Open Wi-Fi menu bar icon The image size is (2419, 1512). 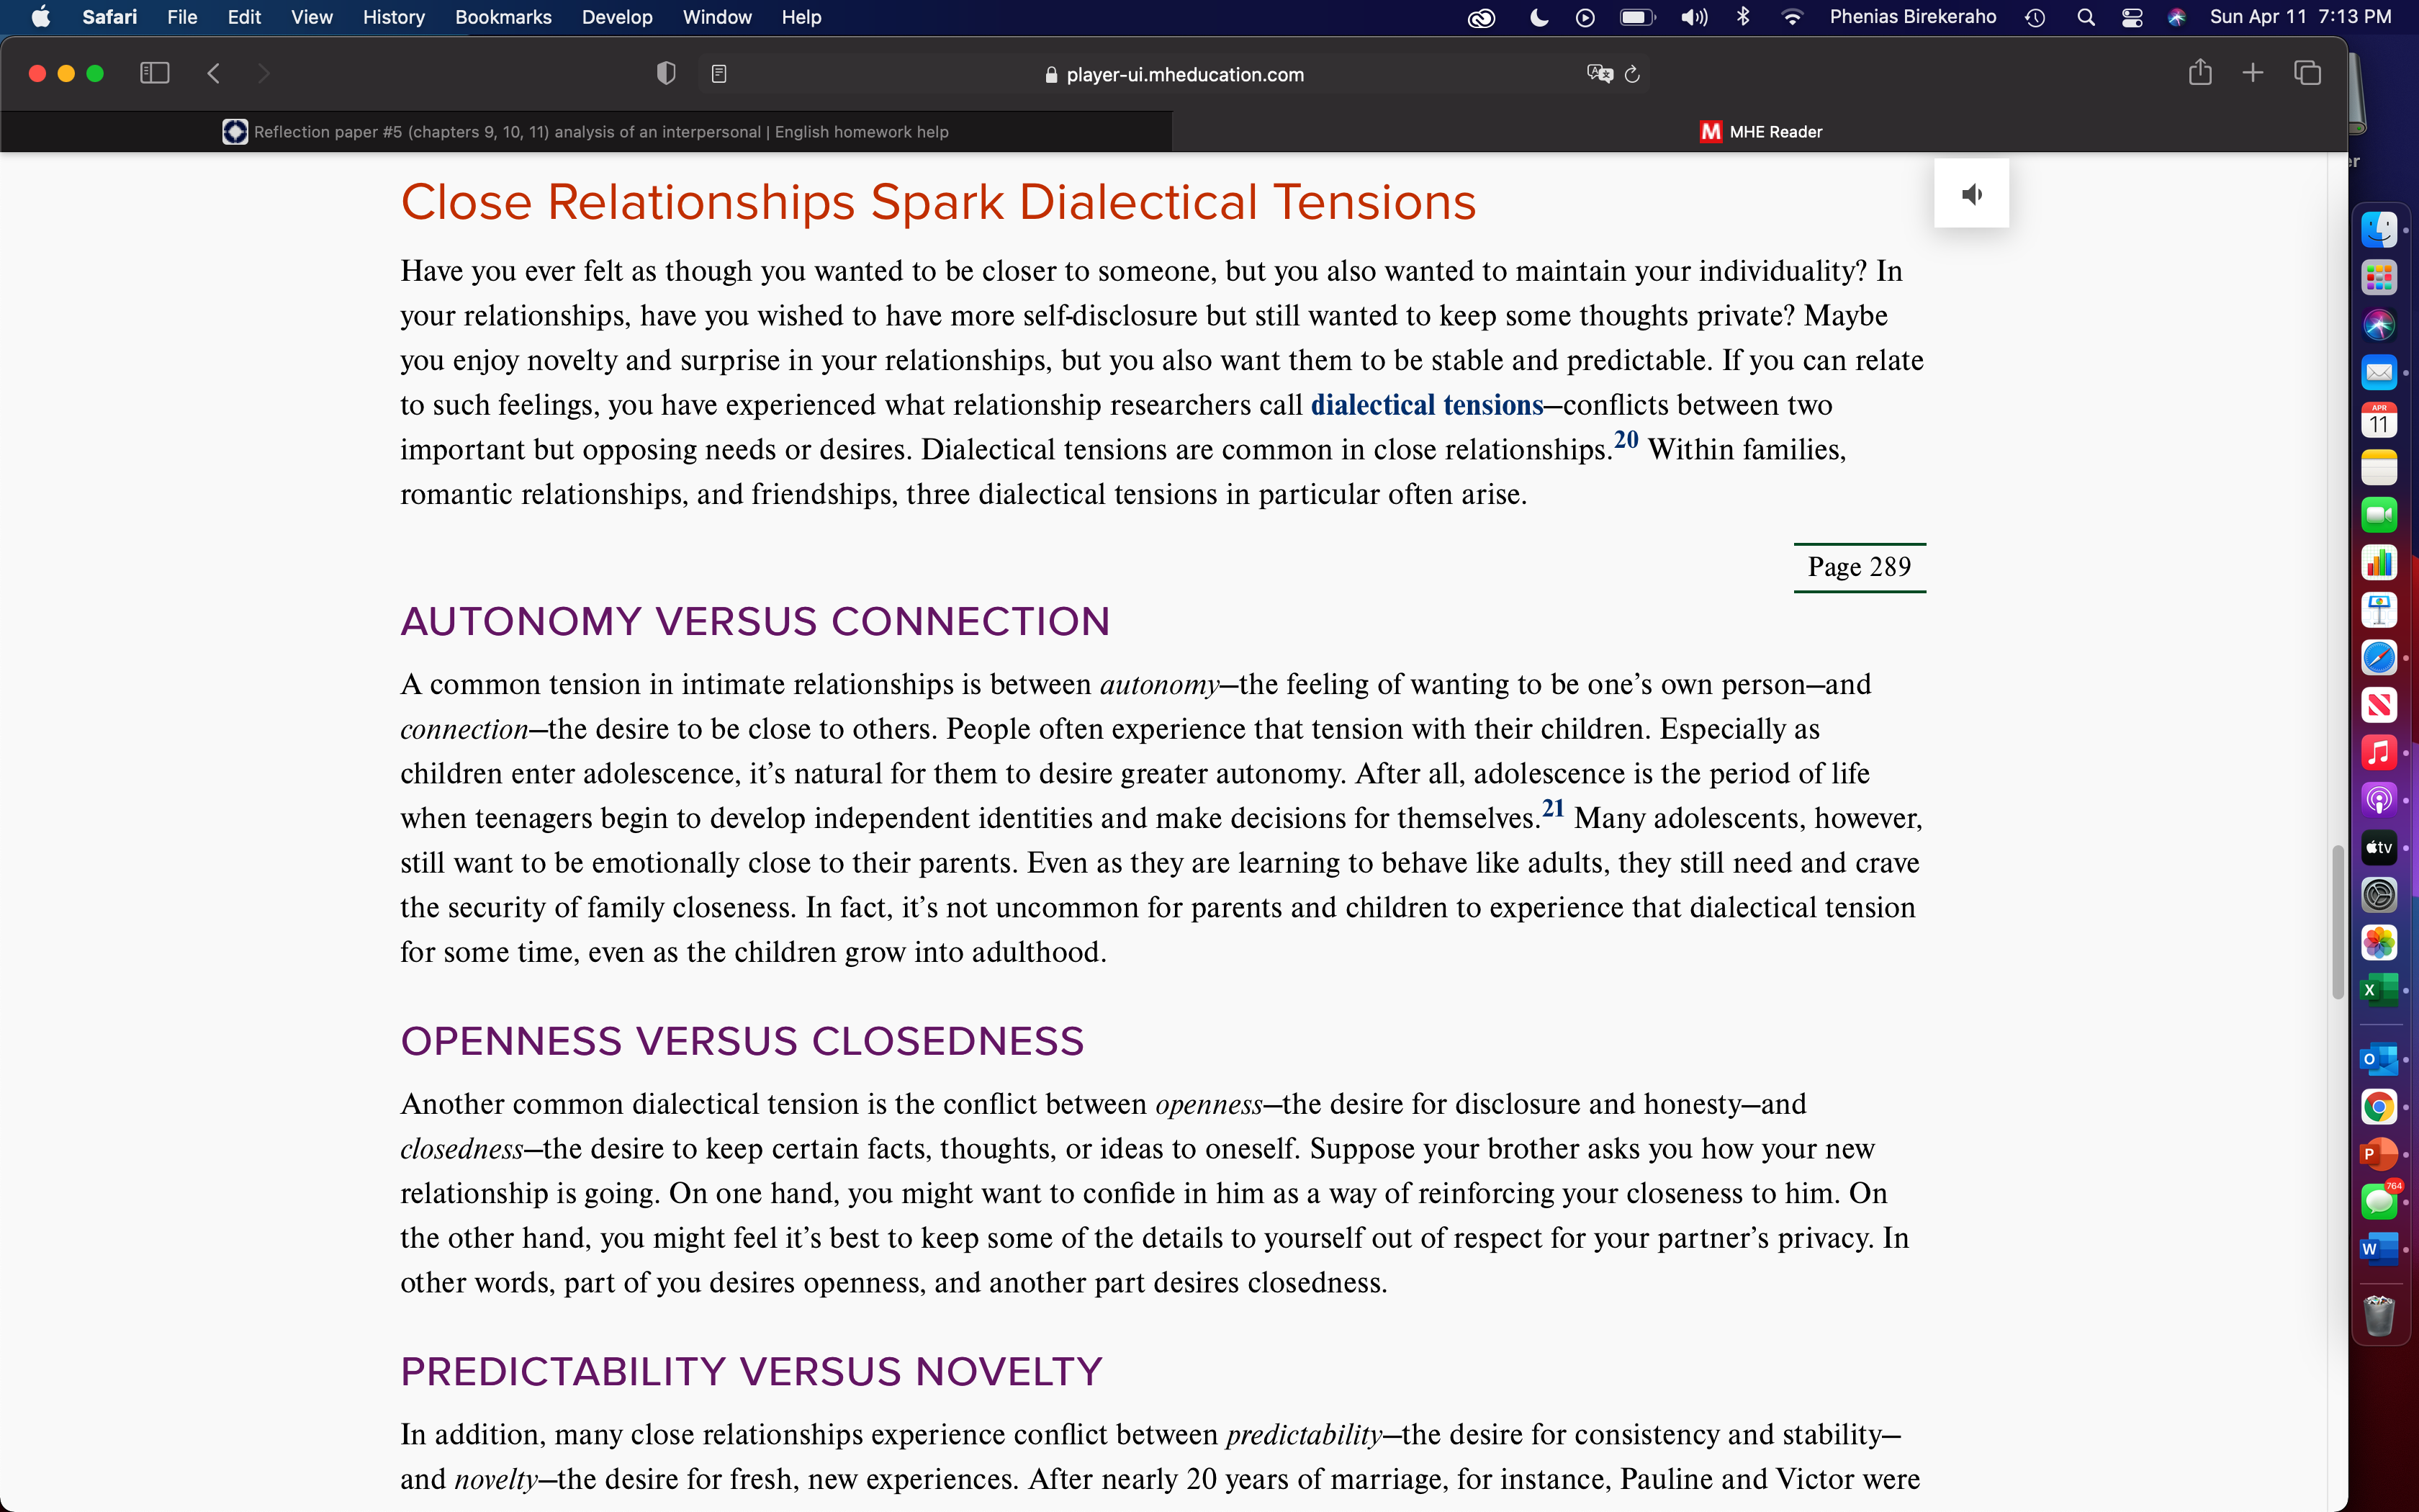point(1792,17)
